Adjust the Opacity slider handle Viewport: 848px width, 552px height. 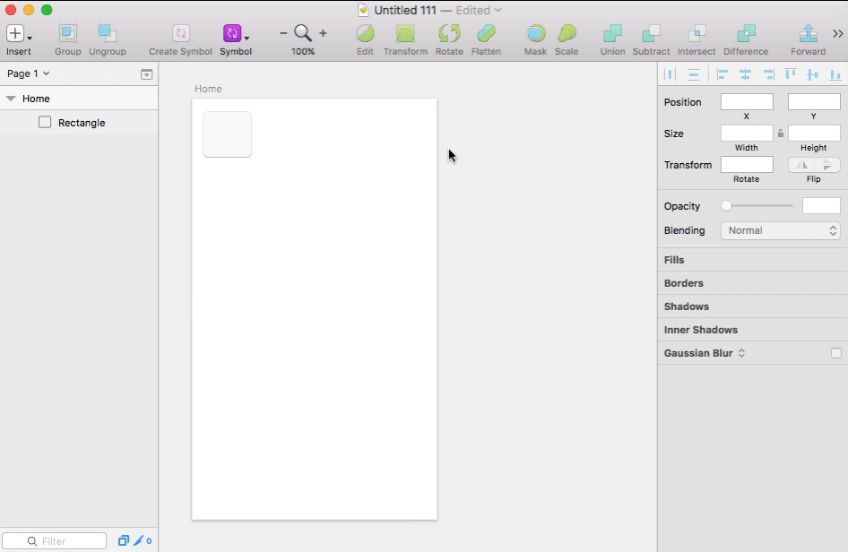pyautogui.click(x=726, y=206)
